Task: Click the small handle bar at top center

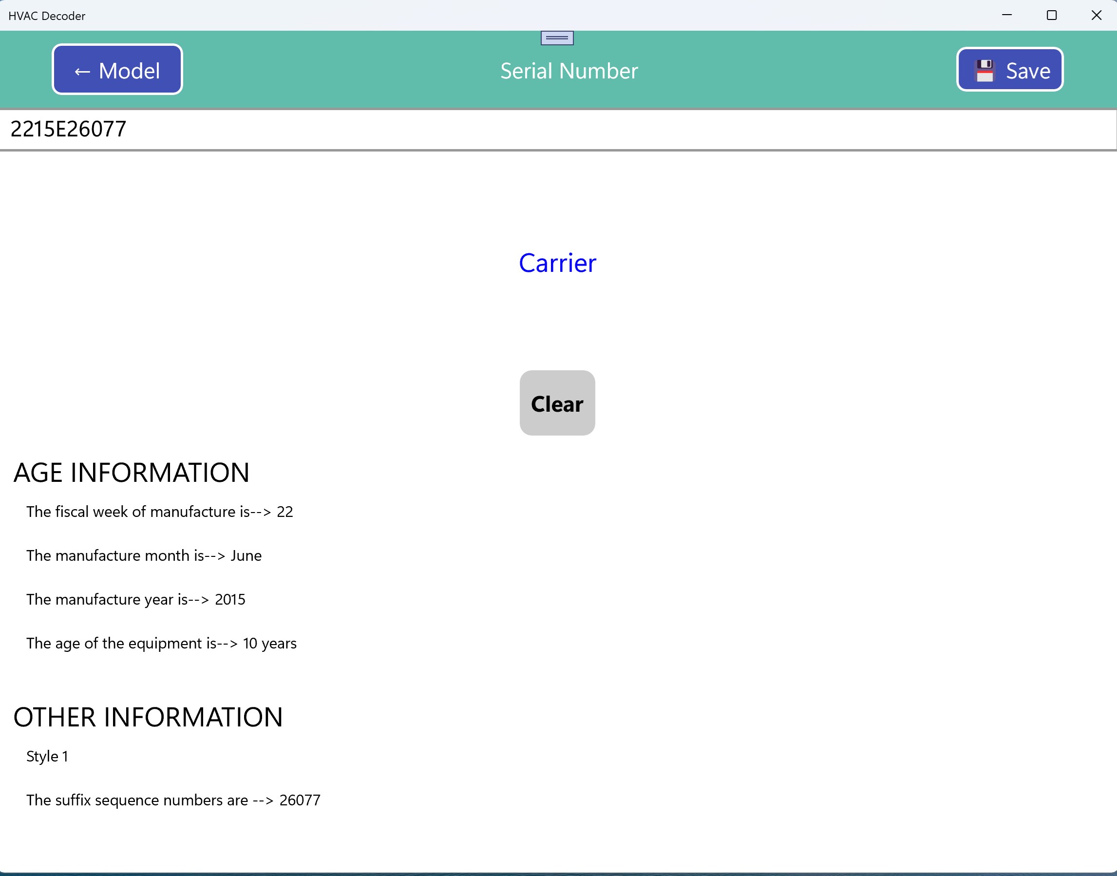Action: [x=557, y=38]
